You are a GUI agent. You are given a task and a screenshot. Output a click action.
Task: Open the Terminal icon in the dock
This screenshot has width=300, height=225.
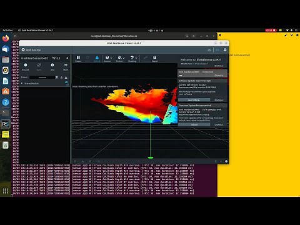pyautogui.click(x=6, y=112)
